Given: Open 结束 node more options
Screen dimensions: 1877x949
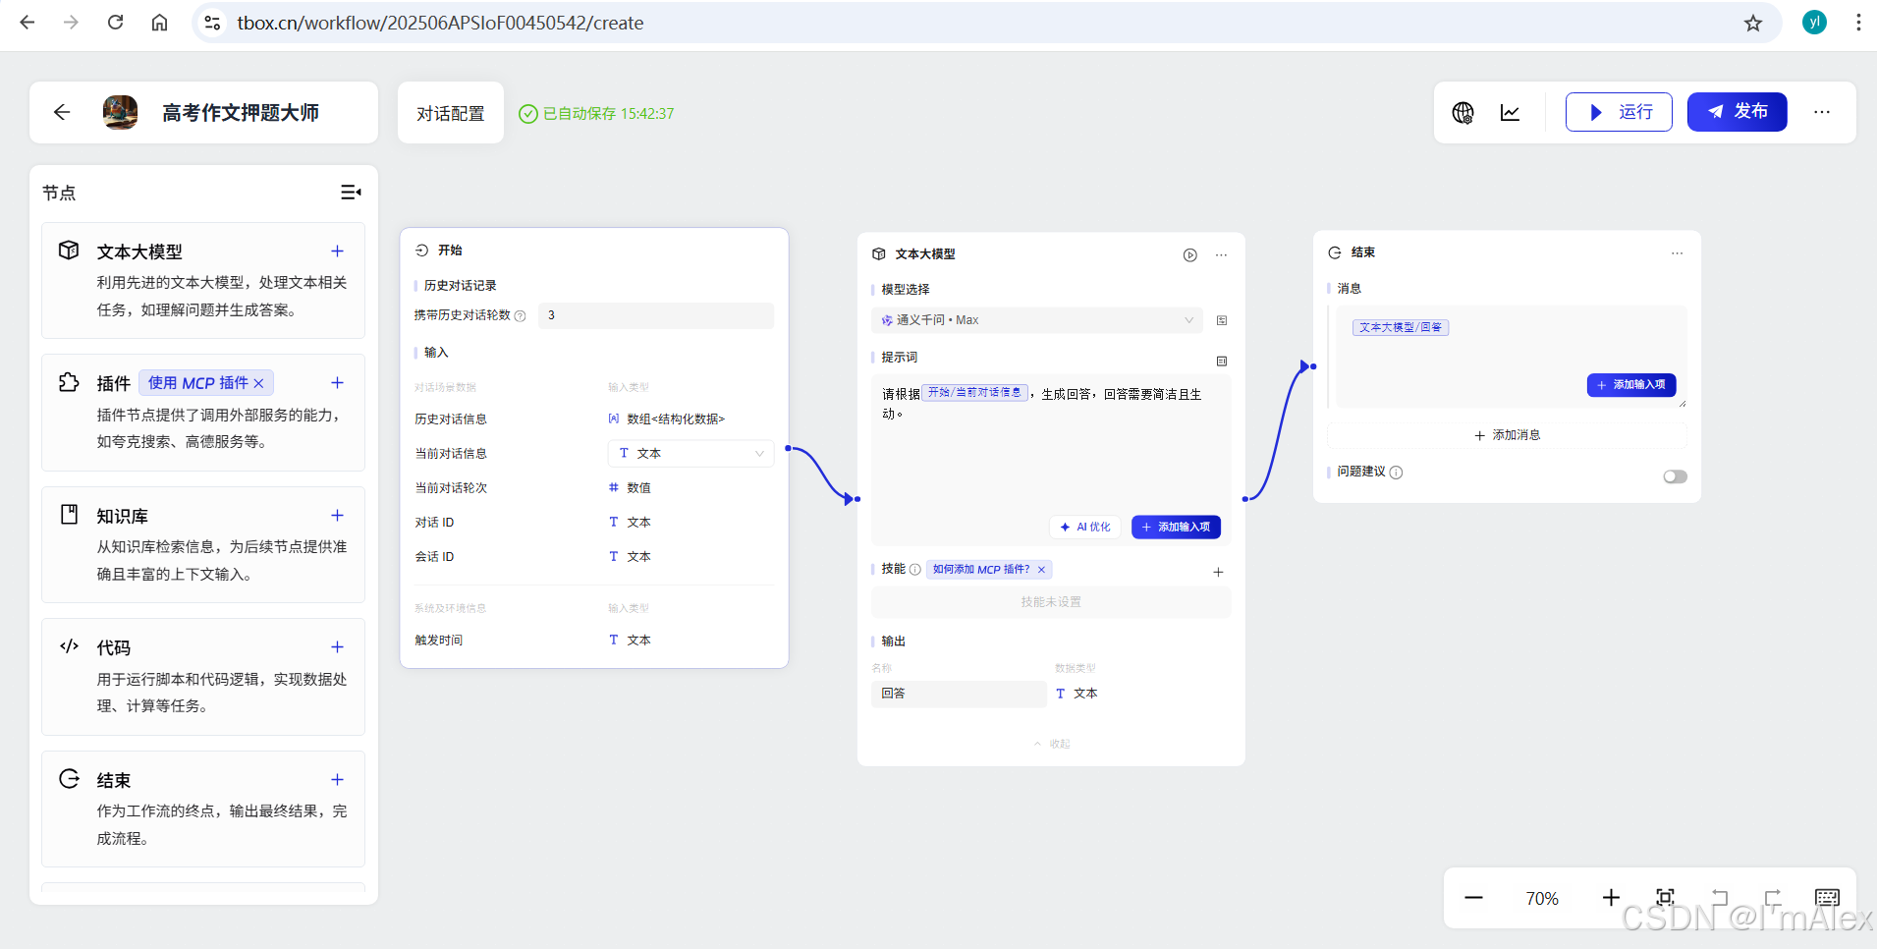Looking at the screenshot, I should 1677,253.
